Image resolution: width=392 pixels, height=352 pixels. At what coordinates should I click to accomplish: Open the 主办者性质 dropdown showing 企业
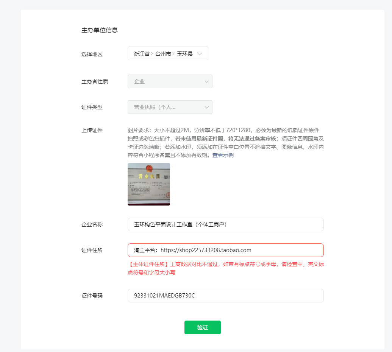pos(170,81)
